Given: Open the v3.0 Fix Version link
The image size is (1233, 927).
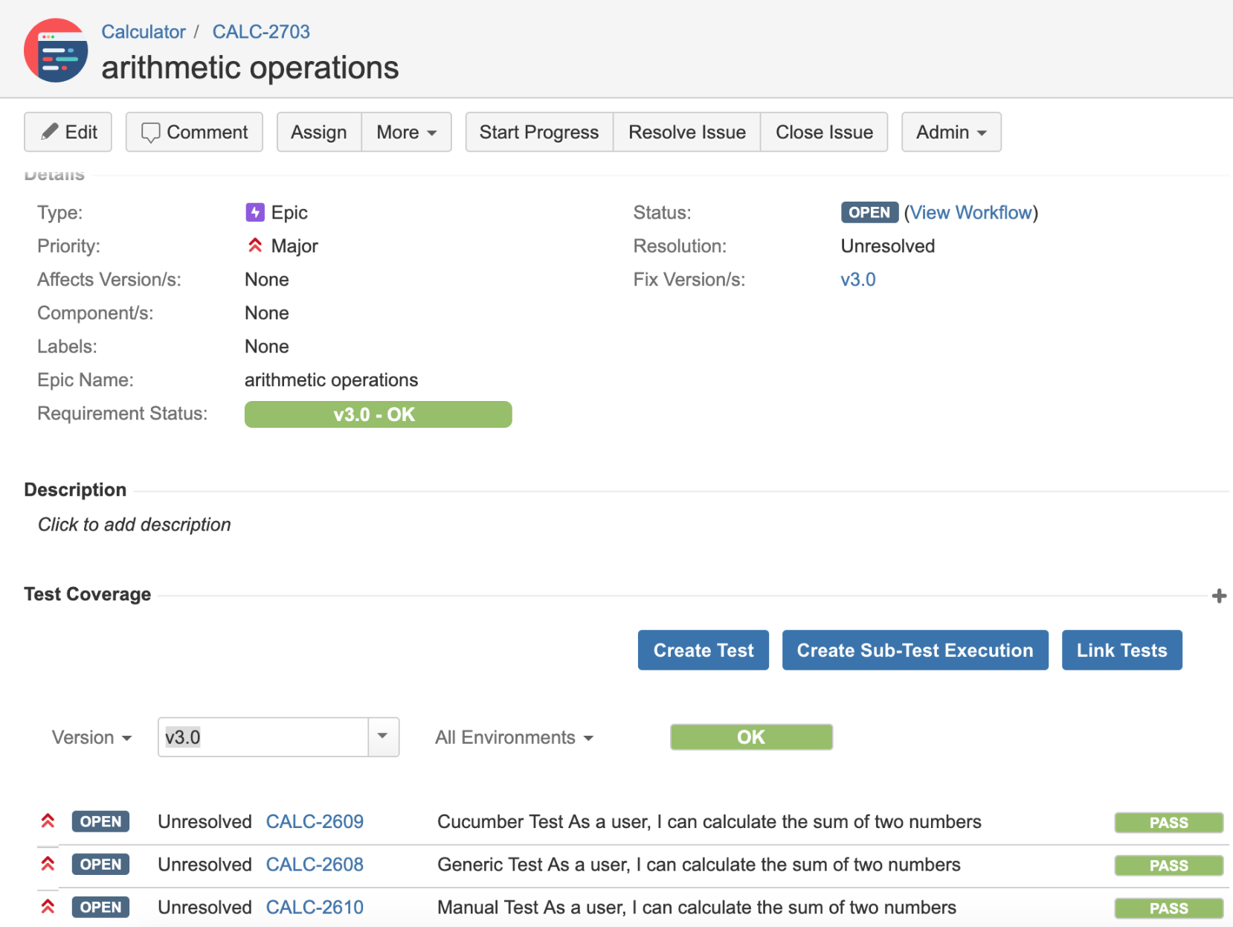Looking at the screenshot, I should pos(858,280).
